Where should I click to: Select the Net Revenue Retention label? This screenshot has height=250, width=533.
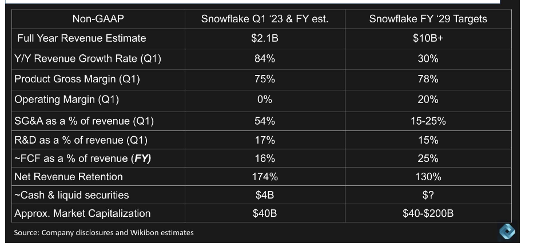pyautogui.click(x=69, y=177)
